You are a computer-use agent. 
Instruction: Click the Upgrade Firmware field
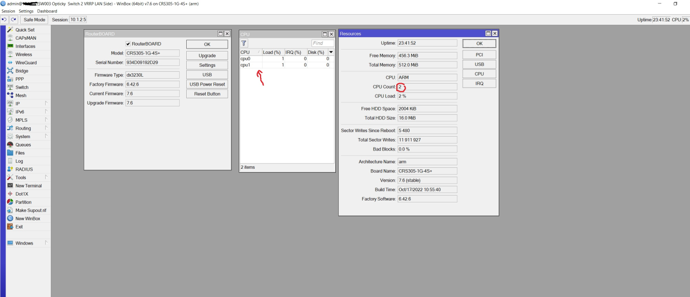(152, 102)
